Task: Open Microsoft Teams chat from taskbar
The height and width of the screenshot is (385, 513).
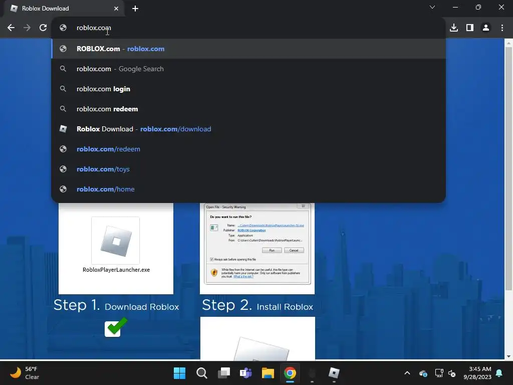Action: (x=245, y=373)
